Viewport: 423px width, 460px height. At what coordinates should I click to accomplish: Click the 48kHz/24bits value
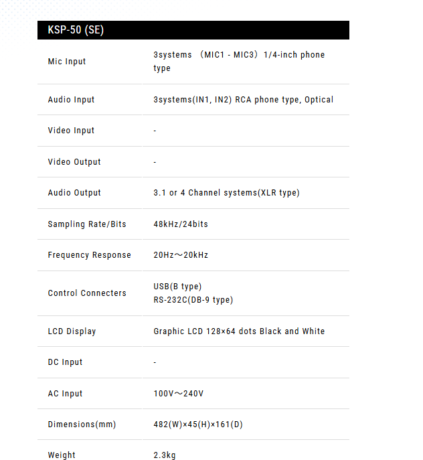[181, 224]
